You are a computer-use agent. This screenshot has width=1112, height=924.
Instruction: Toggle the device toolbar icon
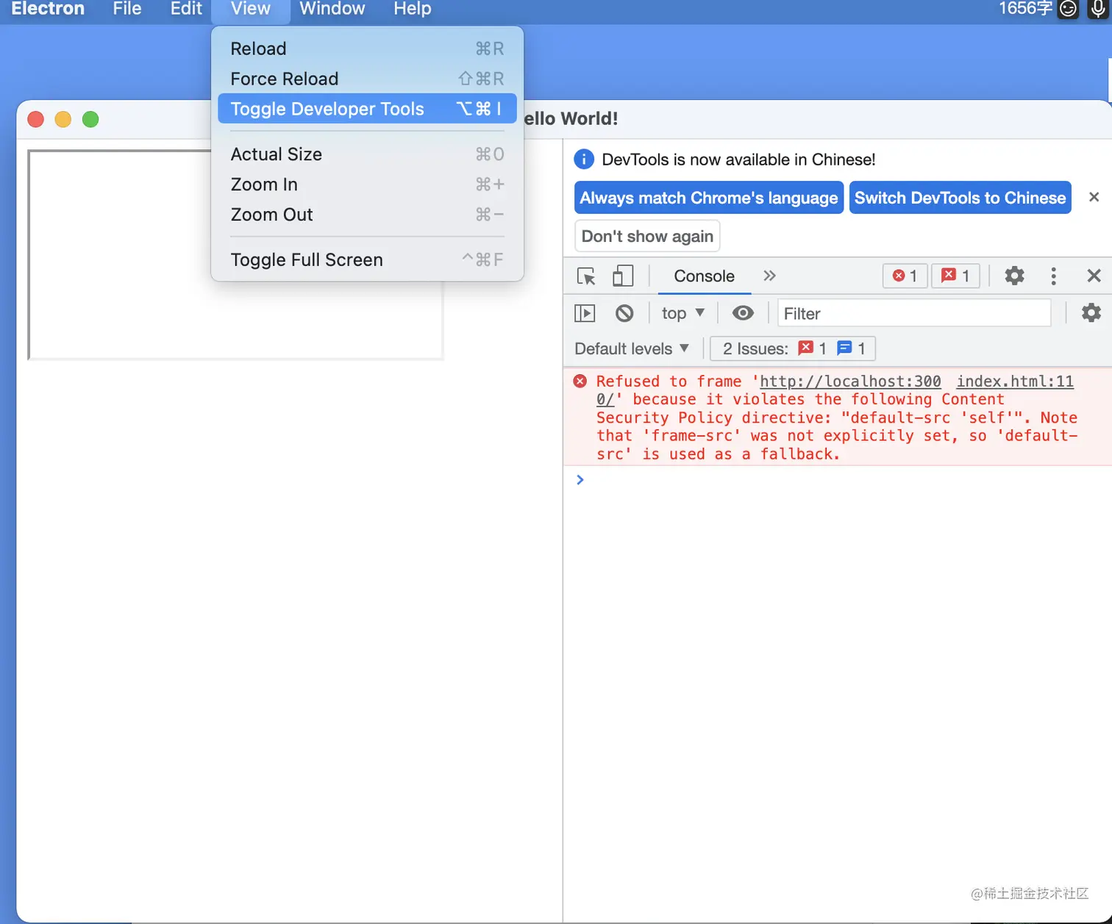(x=623, y=276)
